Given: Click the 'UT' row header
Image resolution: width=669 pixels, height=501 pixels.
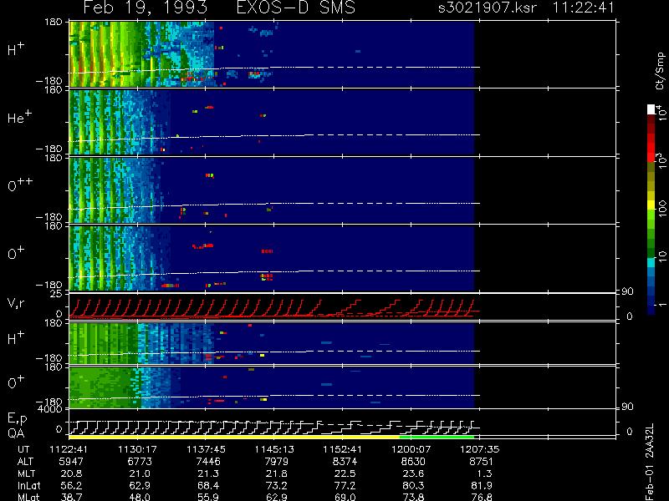Looking at the screenshot, I should (x=23, y=449).
